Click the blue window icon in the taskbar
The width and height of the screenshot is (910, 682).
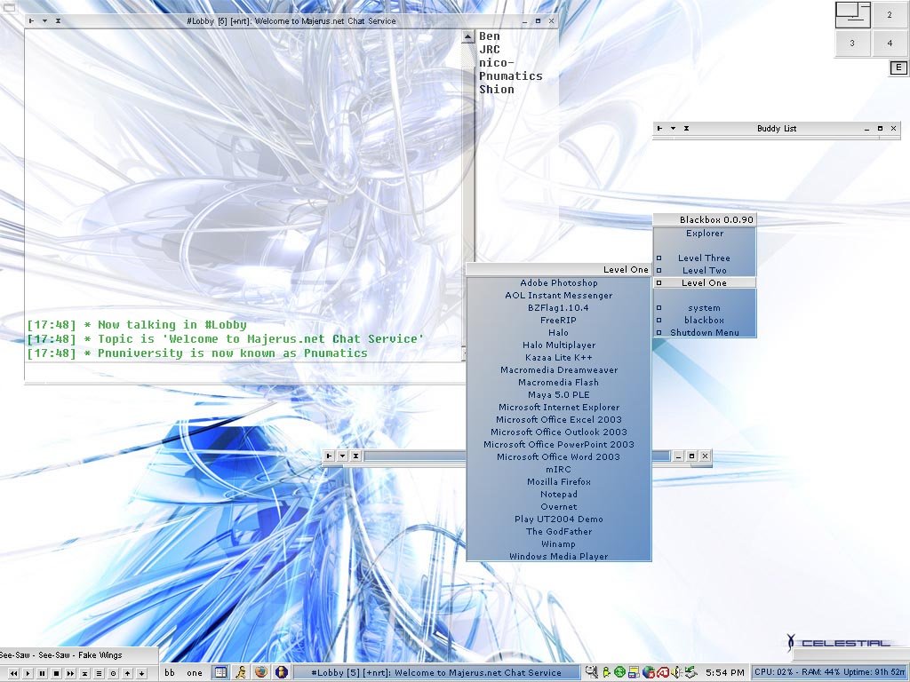220,673
